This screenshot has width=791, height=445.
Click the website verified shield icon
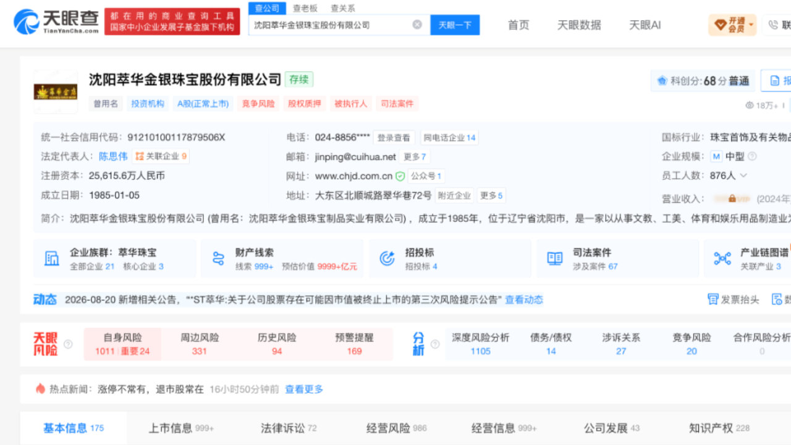400,176
